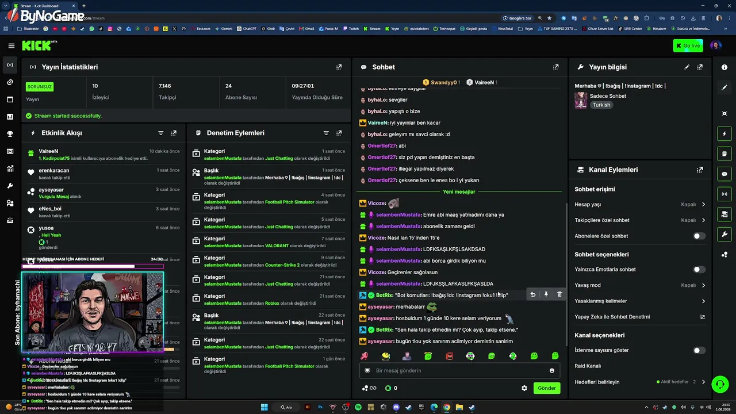Open Yapay Zeka ile Sohbet Denetimi link
The height and width of the screenshot is (414, 736).
(x=640, y=317)
